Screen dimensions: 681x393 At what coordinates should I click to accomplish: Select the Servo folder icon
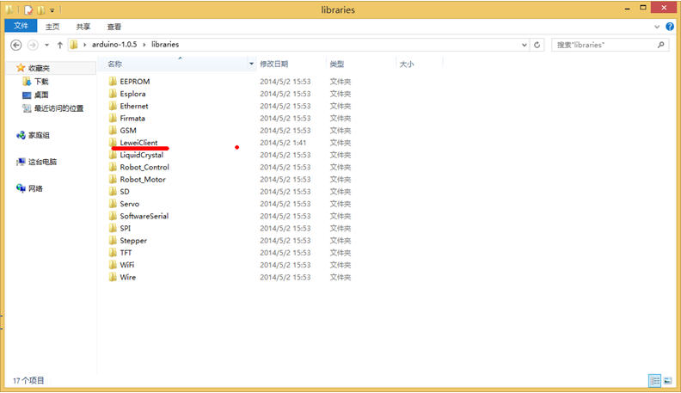tap(113, 203)
